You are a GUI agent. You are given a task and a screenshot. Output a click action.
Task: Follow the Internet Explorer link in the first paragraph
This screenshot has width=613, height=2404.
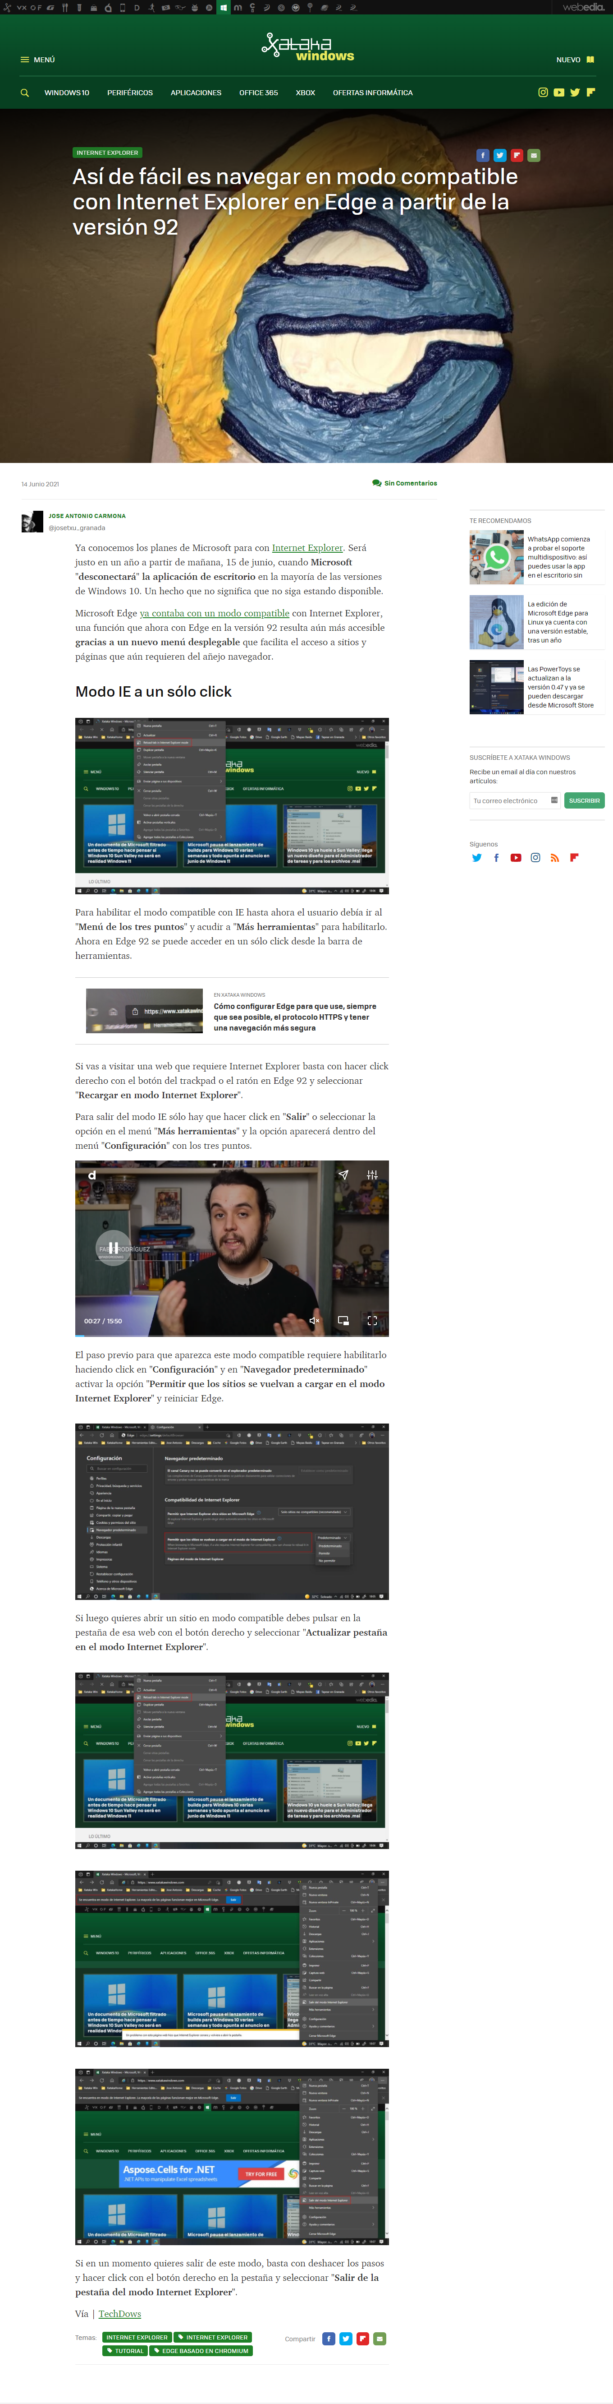307,548
